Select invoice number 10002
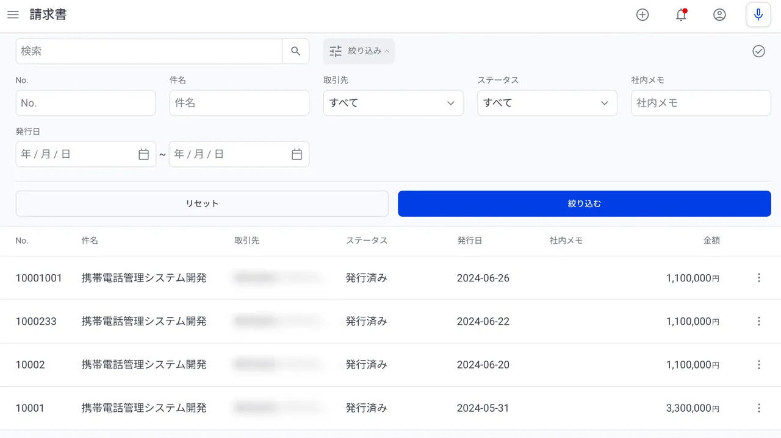This screenshot has width=781, height=438. pos(31,364)
